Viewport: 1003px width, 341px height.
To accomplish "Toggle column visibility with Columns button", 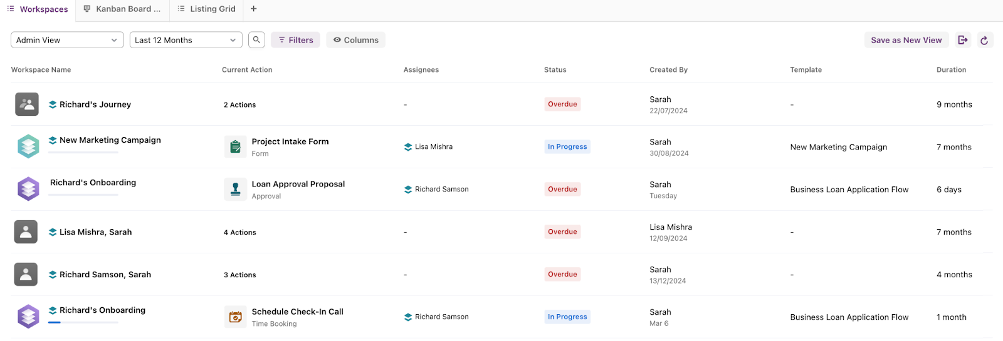I will coord(355,40).
